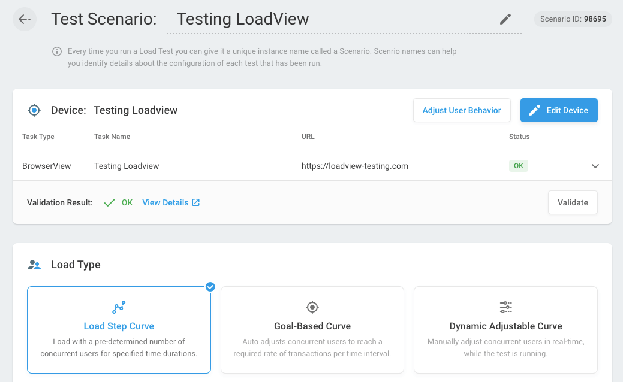Screen dimensions: 623x382
Task: Click the OK status badge
Action: (x=519, y=166)
